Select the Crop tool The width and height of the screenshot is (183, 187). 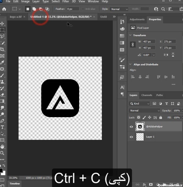tap(2, 49)
